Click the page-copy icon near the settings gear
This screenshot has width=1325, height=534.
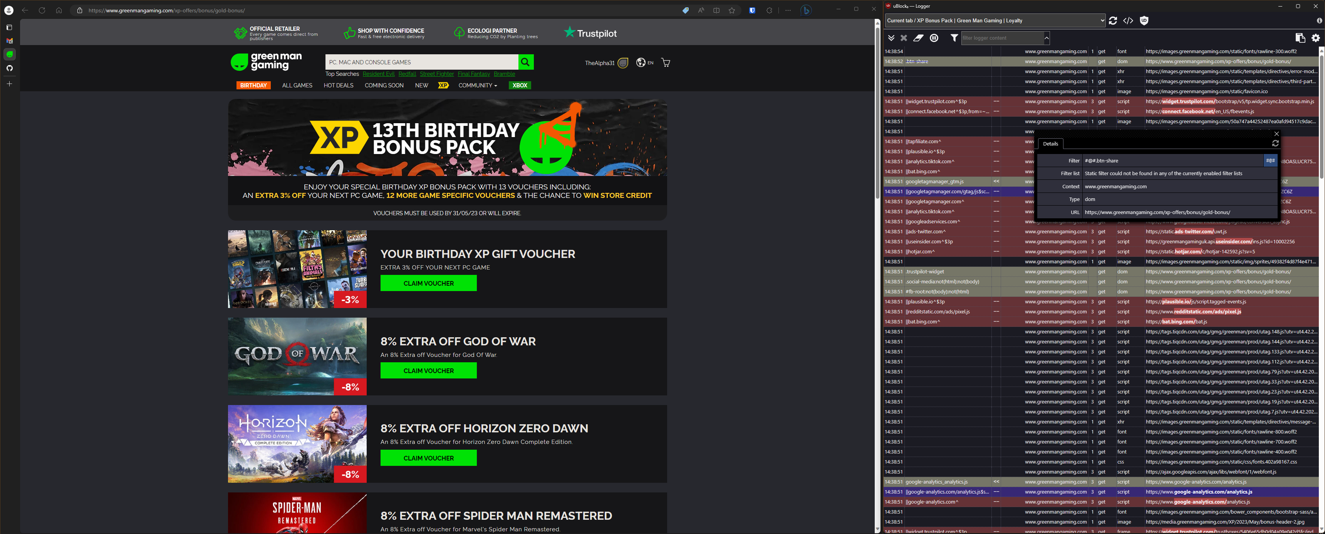pyautogui.click(x=1301, y=37)
